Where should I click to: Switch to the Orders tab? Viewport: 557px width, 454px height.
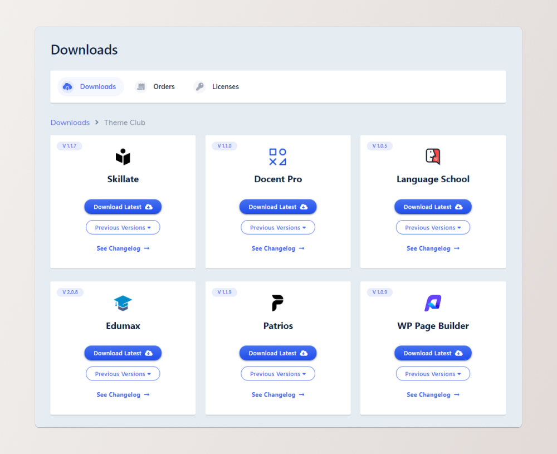coord(155,87)
